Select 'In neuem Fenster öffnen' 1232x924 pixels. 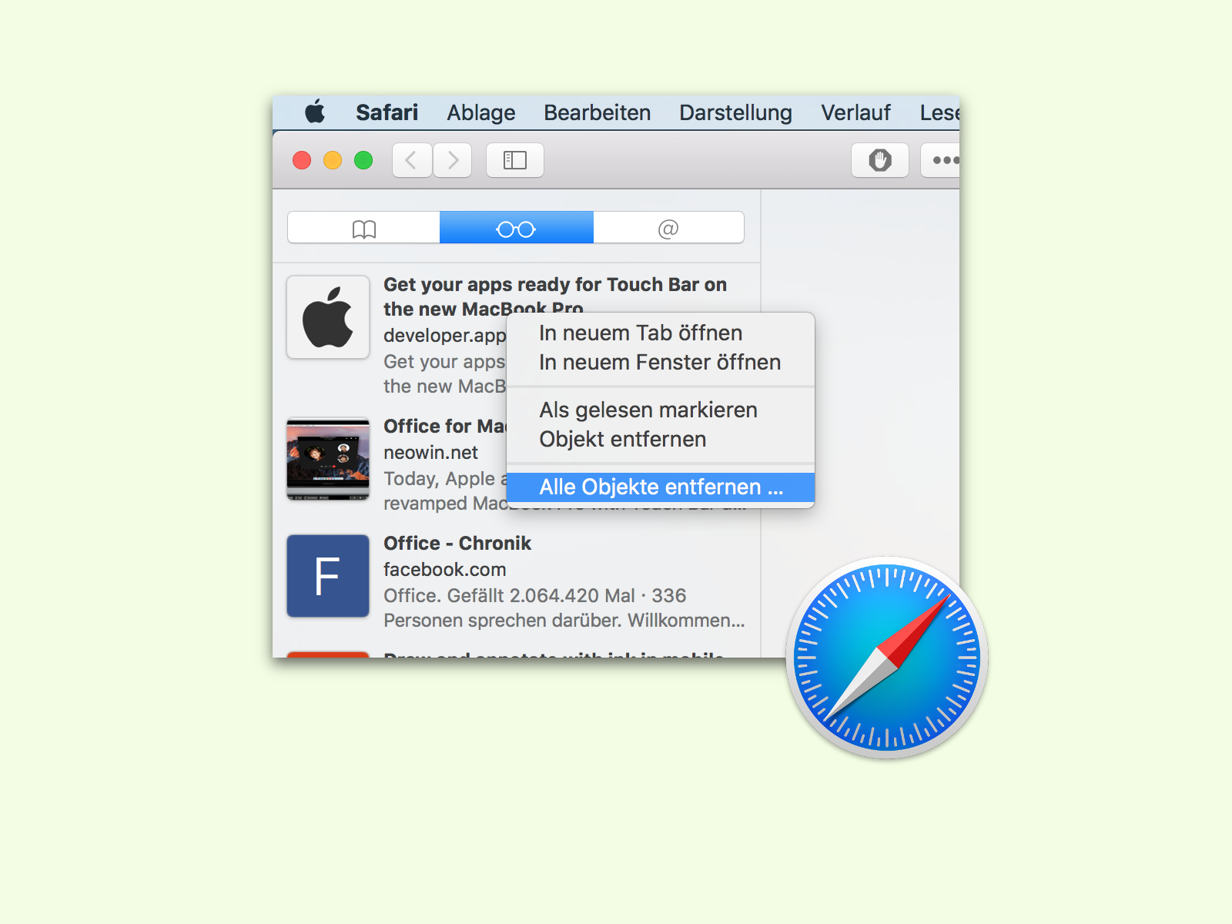coord(661,362)
